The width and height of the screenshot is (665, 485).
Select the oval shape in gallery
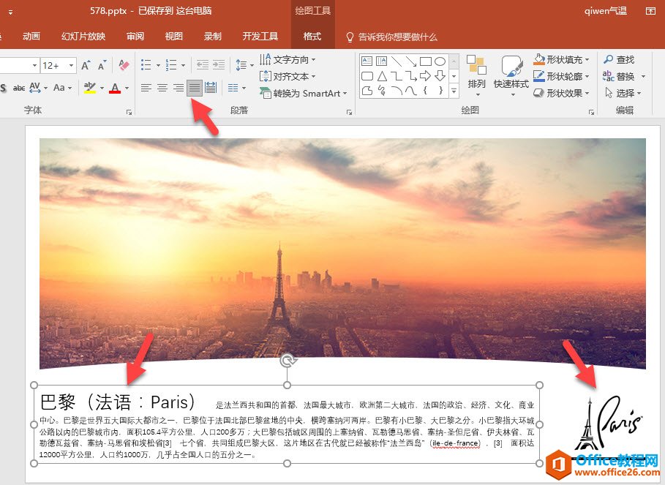point(440,61)
